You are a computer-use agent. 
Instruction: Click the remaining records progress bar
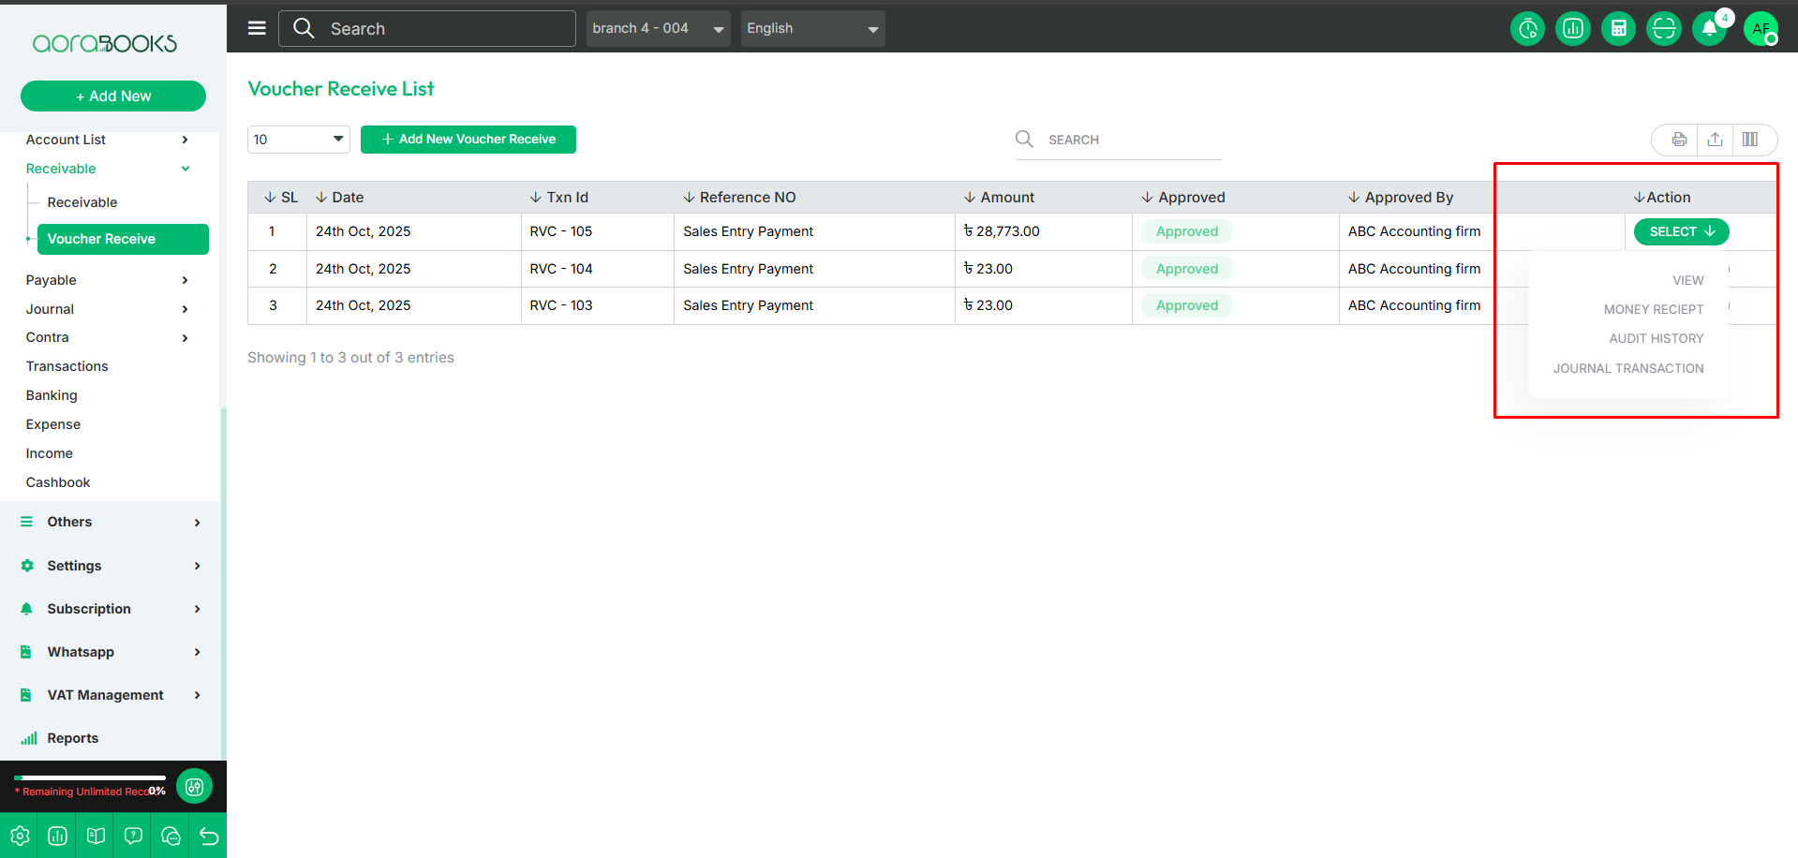(x=90, y=777)
